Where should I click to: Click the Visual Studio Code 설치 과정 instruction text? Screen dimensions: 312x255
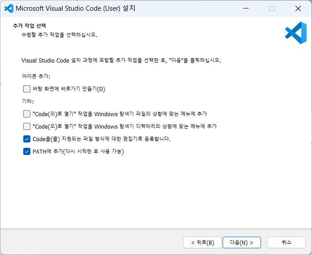[x=121, y=60]
